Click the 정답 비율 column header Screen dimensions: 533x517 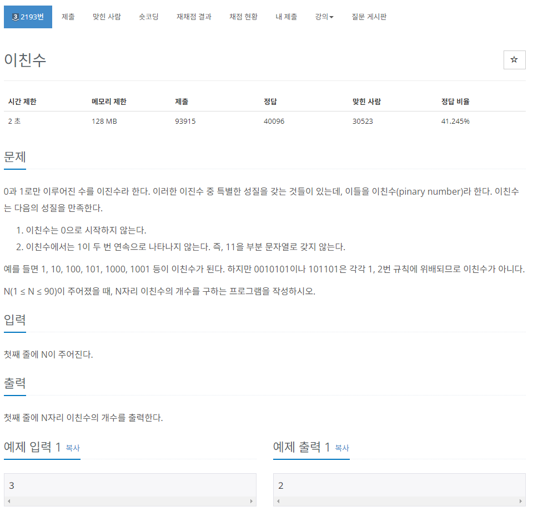455,102
